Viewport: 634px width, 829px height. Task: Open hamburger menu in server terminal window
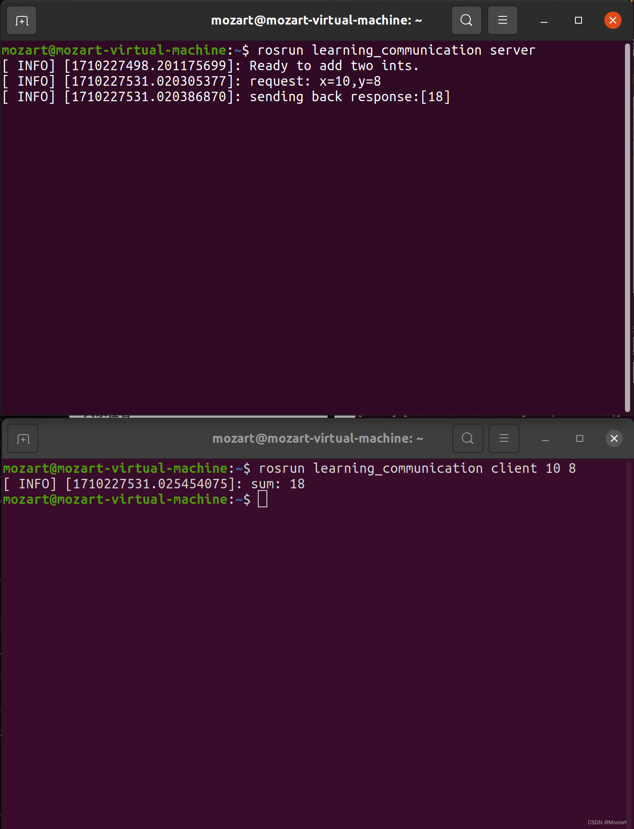point(502,20)
